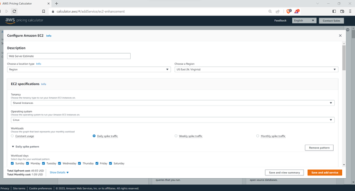Open the Operating system dropdown
Screen dimensions: 355x191
[172, 120]
